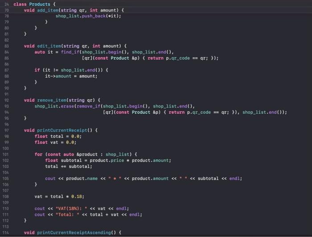Click line number 105 in the gutter
This screenshot has height=237, width=312.
[x=5, y=178]
